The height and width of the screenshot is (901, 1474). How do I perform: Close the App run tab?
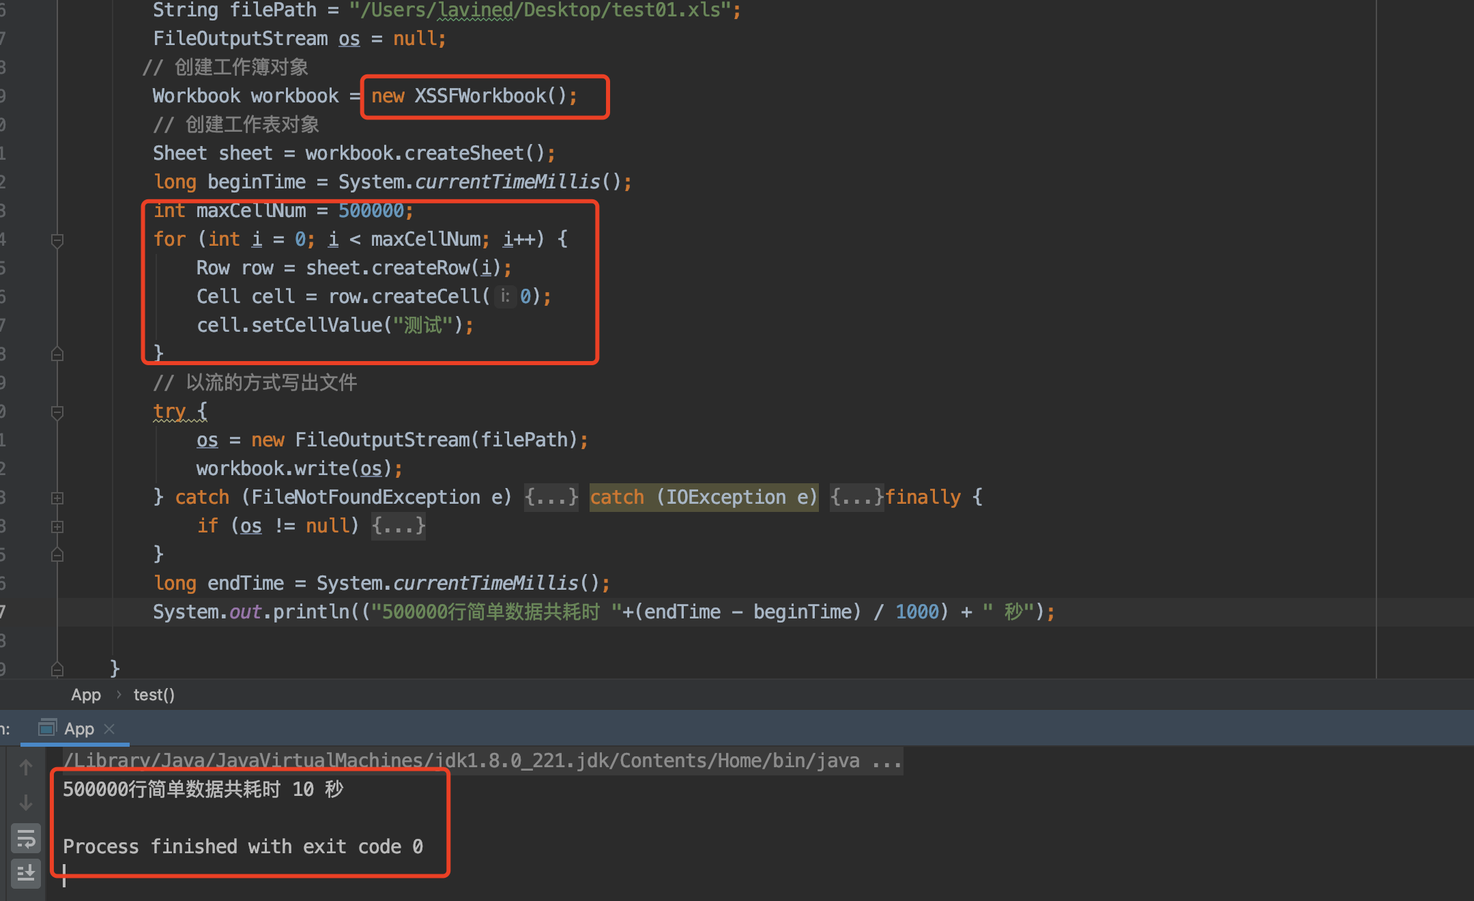tap(109, 729)
